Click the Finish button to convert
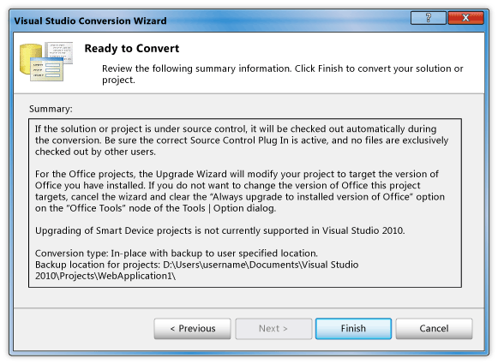The width and height of the screenshot is (498, 364). [353, 329]
